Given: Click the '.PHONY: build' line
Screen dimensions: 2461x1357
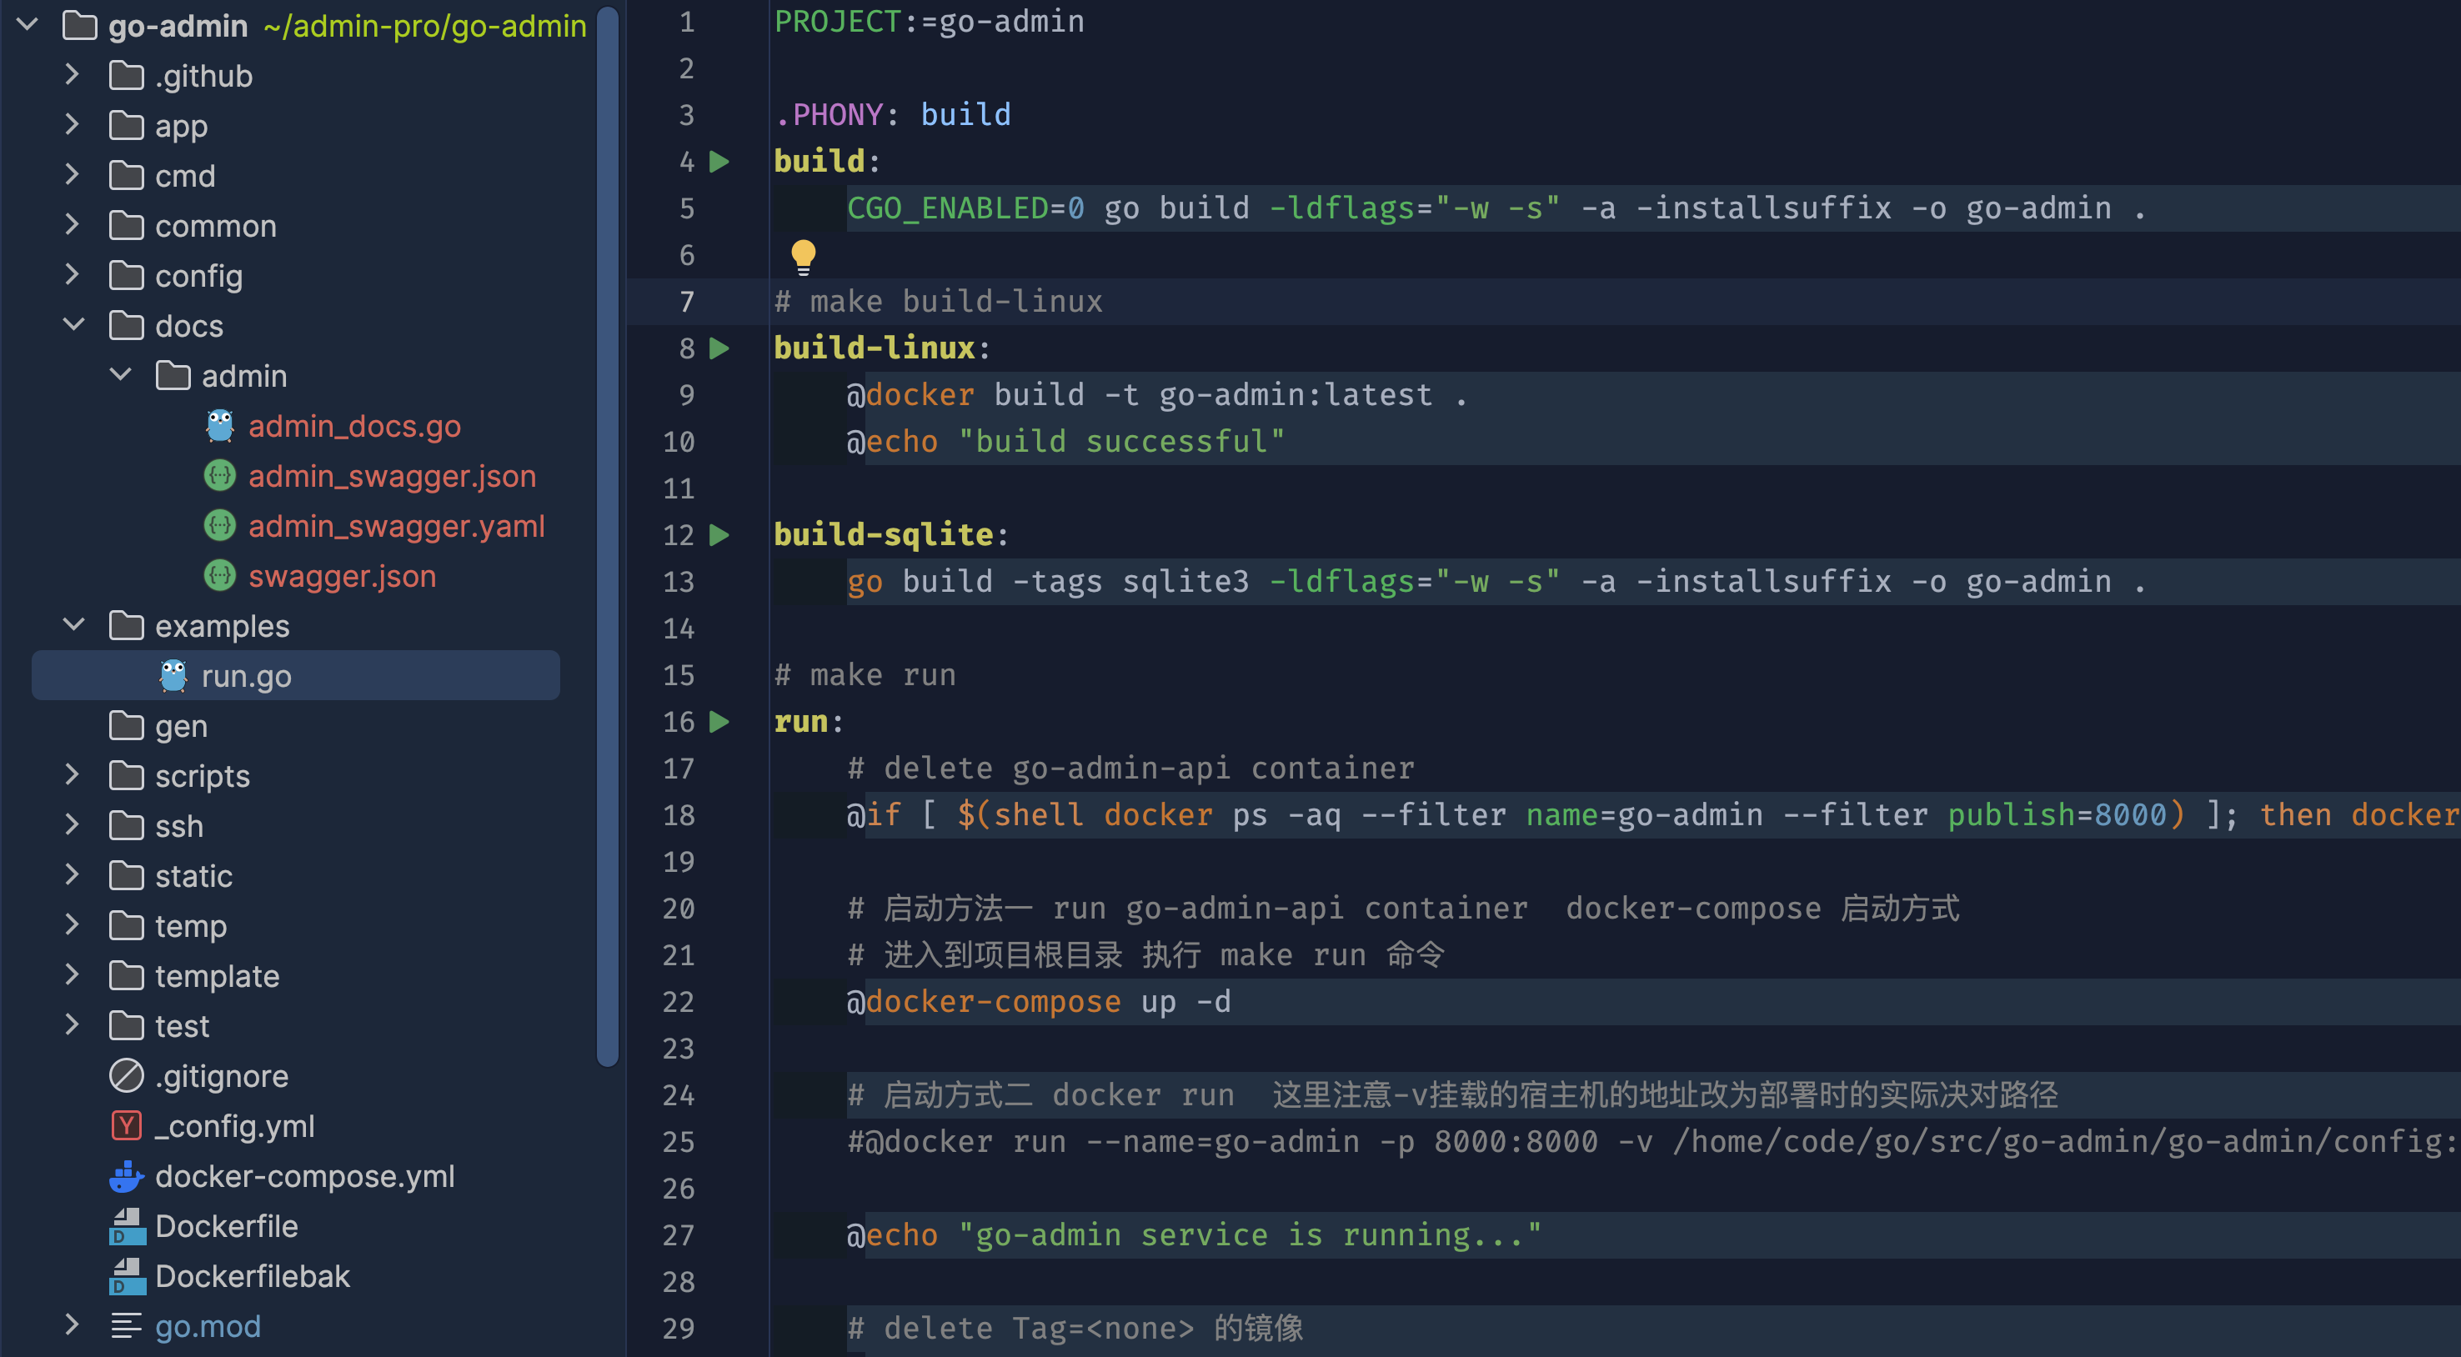Looking at the screenshot, I should [892, 114].
